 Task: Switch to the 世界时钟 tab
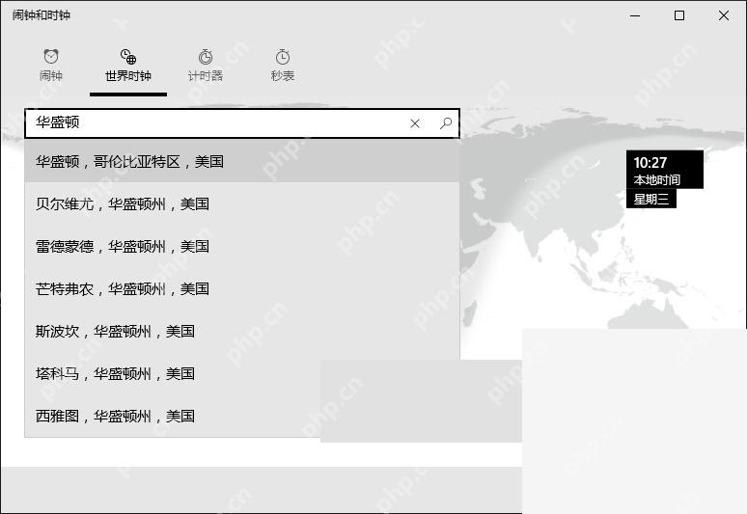click(128, 66)
